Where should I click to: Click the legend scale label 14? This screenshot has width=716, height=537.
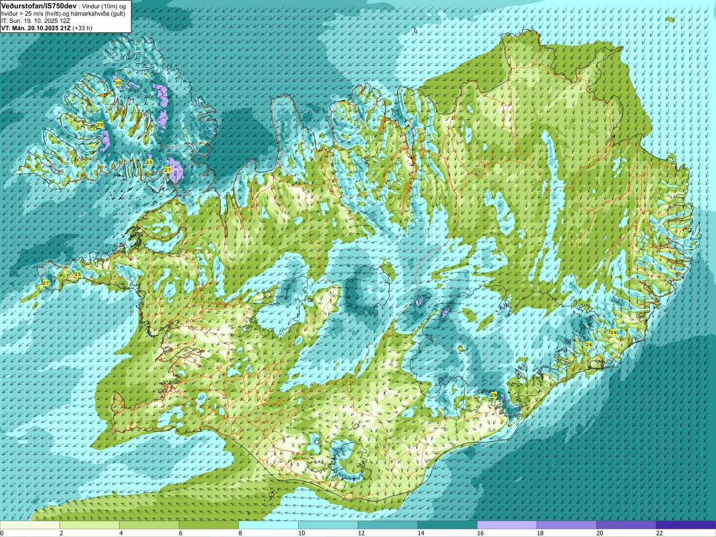[x=421, y=533]
